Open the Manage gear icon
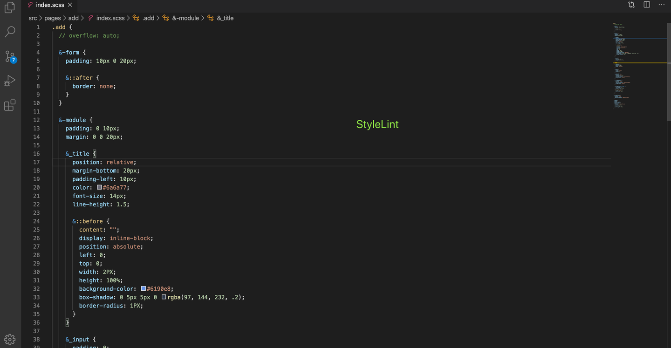Viewport: 671px width, 348px height. [x=10, y=339]
